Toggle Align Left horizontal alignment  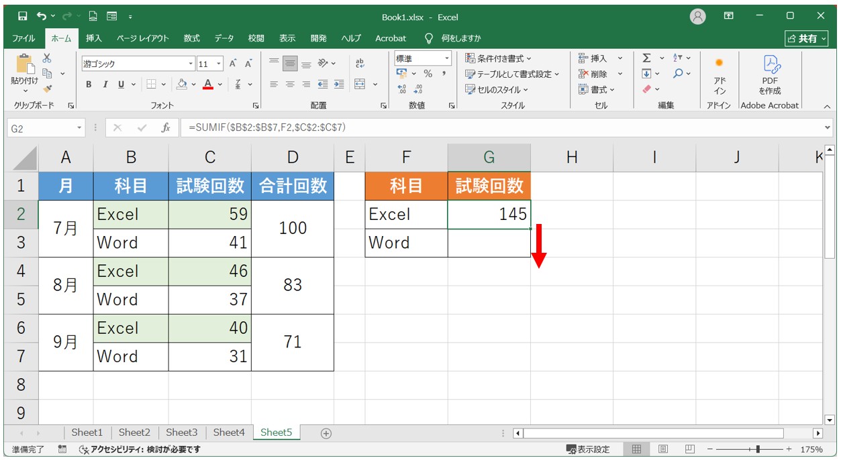(x=274, y=84)
